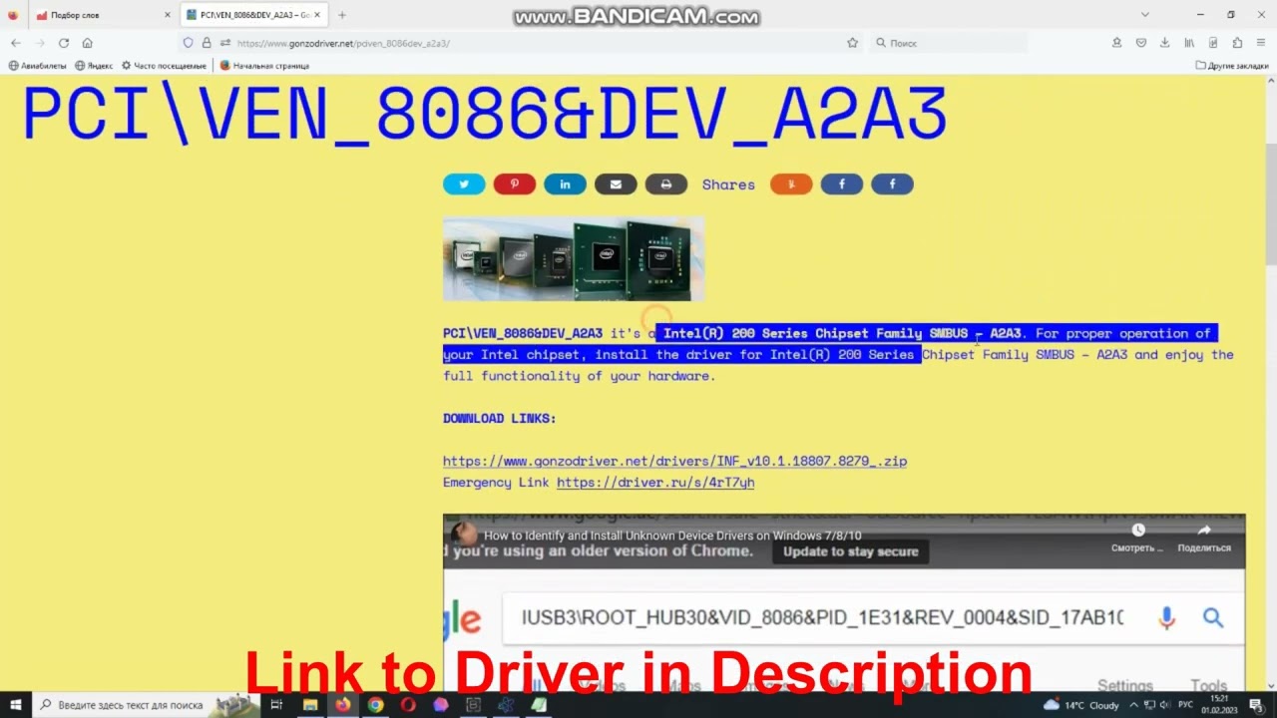The image size is (1277, 718).
Task: Open the notification center icon
Action: tap(1255, 705)
